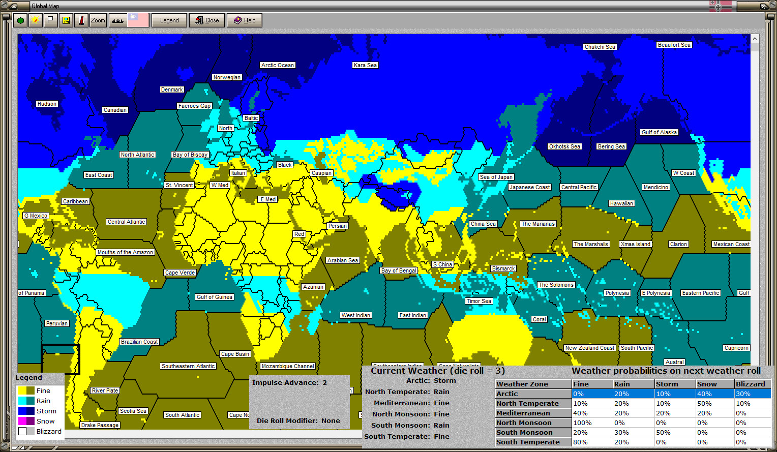Click the Okhotsk Sea map label
This screenshot has width=777, height=452.
(564, 146)
